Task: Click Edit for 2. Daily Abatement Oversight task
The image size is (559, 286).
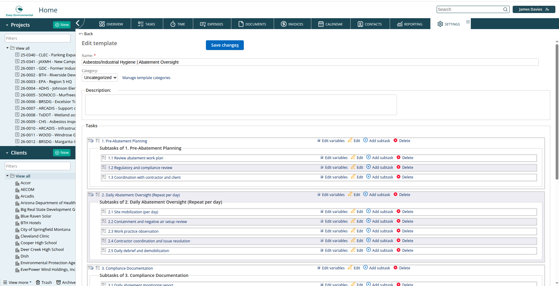Action: pyautogui.click(x=354, y=195)
